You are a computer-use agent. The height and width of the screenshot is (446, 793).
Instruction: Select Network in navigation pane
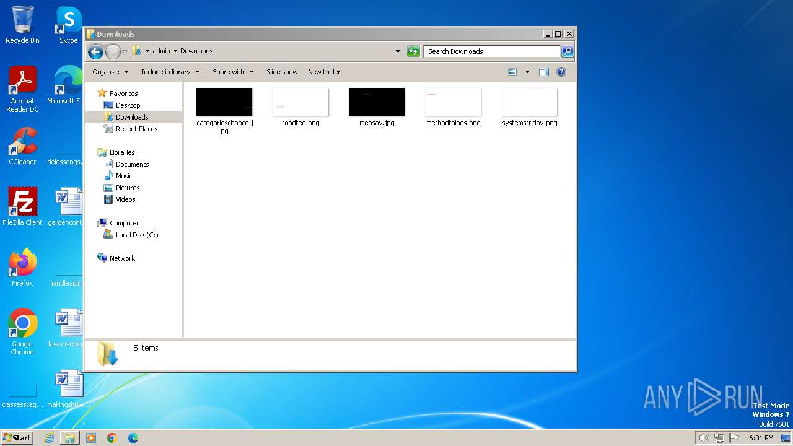click(x=122, y=258)
